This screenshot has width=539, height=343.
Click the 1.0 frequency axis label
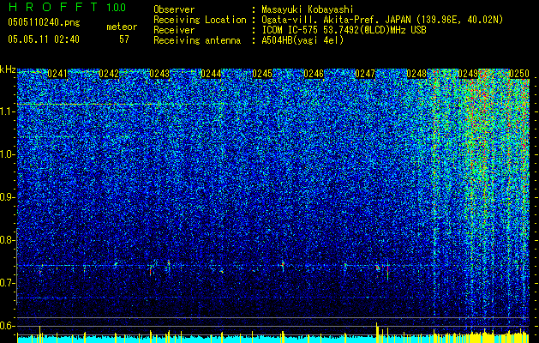[7, 154]
